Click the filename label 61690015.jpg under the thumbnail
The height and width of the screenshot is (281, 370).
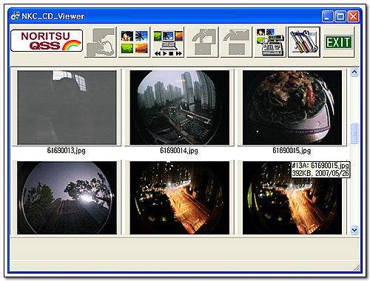click(x=292, y=150)
